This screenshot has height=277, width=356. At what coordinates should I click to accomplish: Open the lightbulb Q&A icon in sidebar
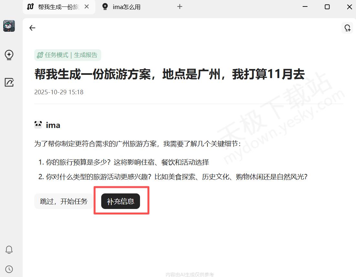[x=9, y=55]
